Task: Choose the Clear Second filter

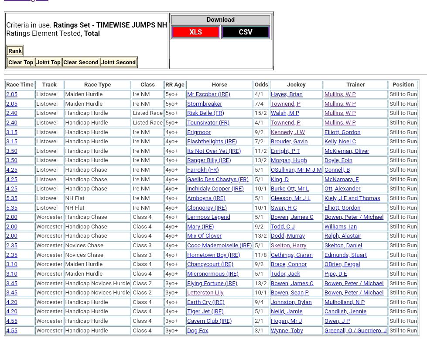Action: click(x=81, y=62)
